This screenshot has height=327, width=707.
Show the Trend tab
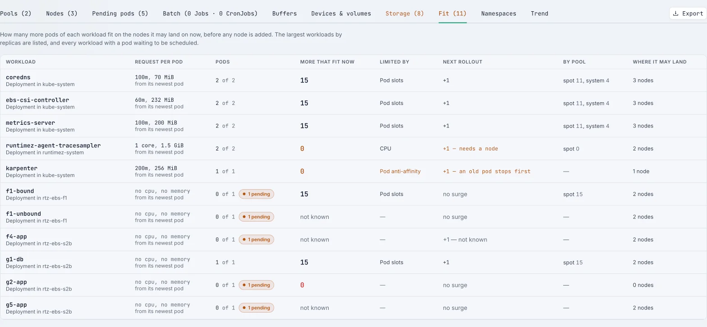click(540, 14)
